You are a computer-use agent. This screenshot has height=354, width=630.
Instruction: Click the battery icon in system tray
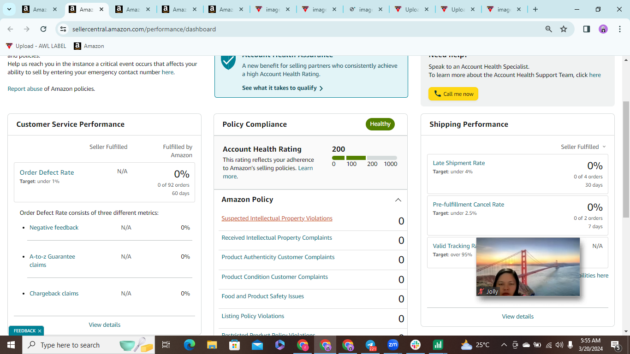537,345
